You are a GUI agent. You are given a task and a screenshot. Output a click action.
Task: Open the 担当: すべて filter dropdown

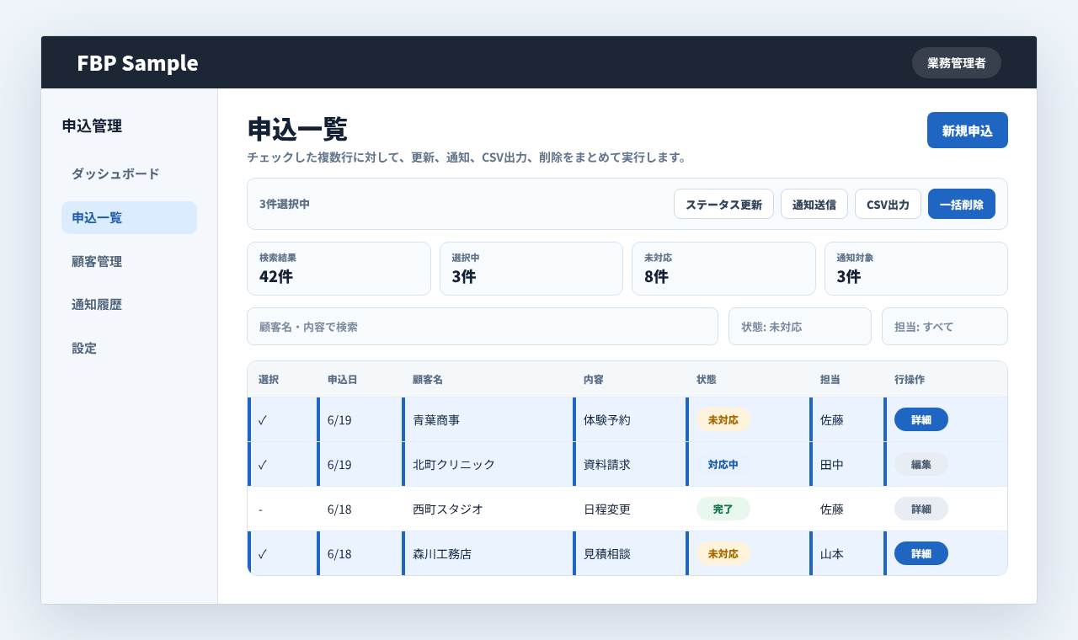[945, 326]
